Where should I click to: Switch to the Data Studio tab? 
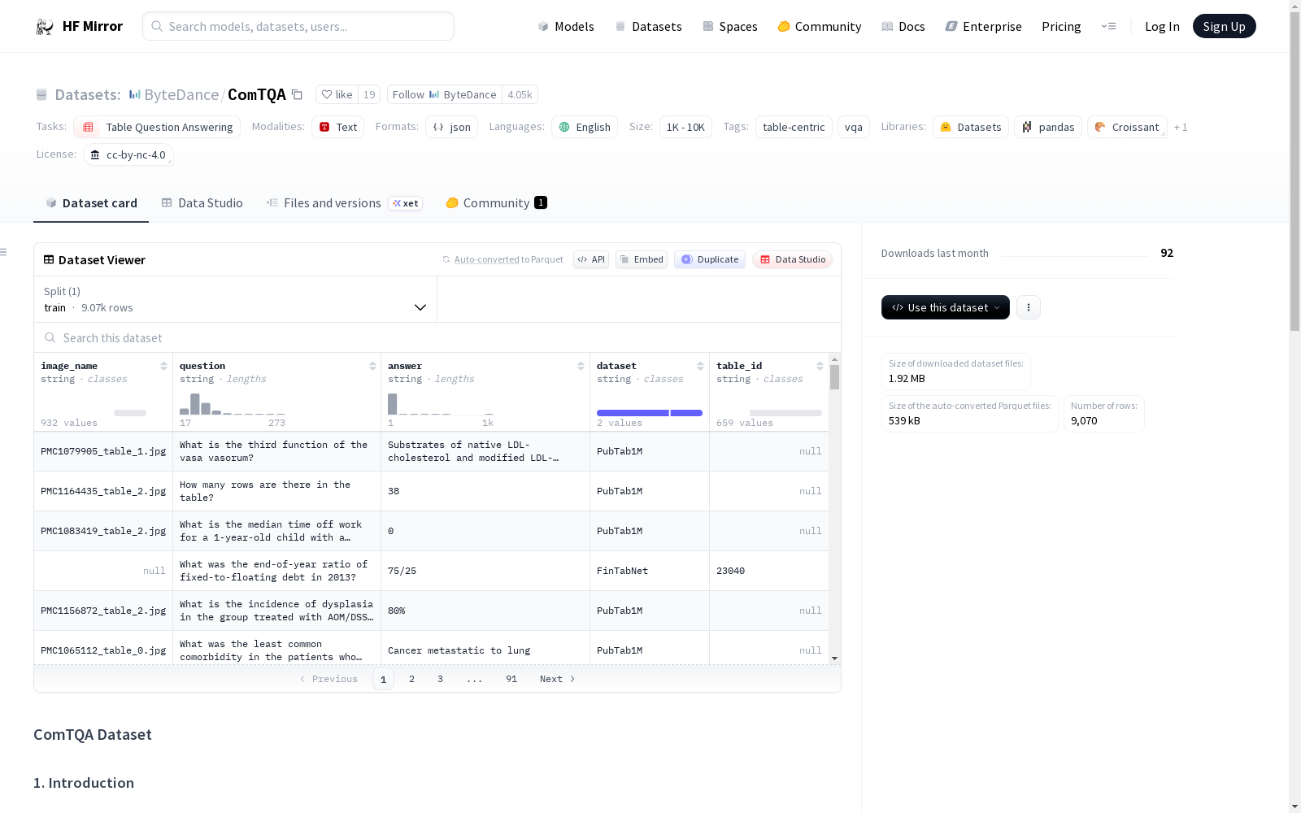point(202,203)
